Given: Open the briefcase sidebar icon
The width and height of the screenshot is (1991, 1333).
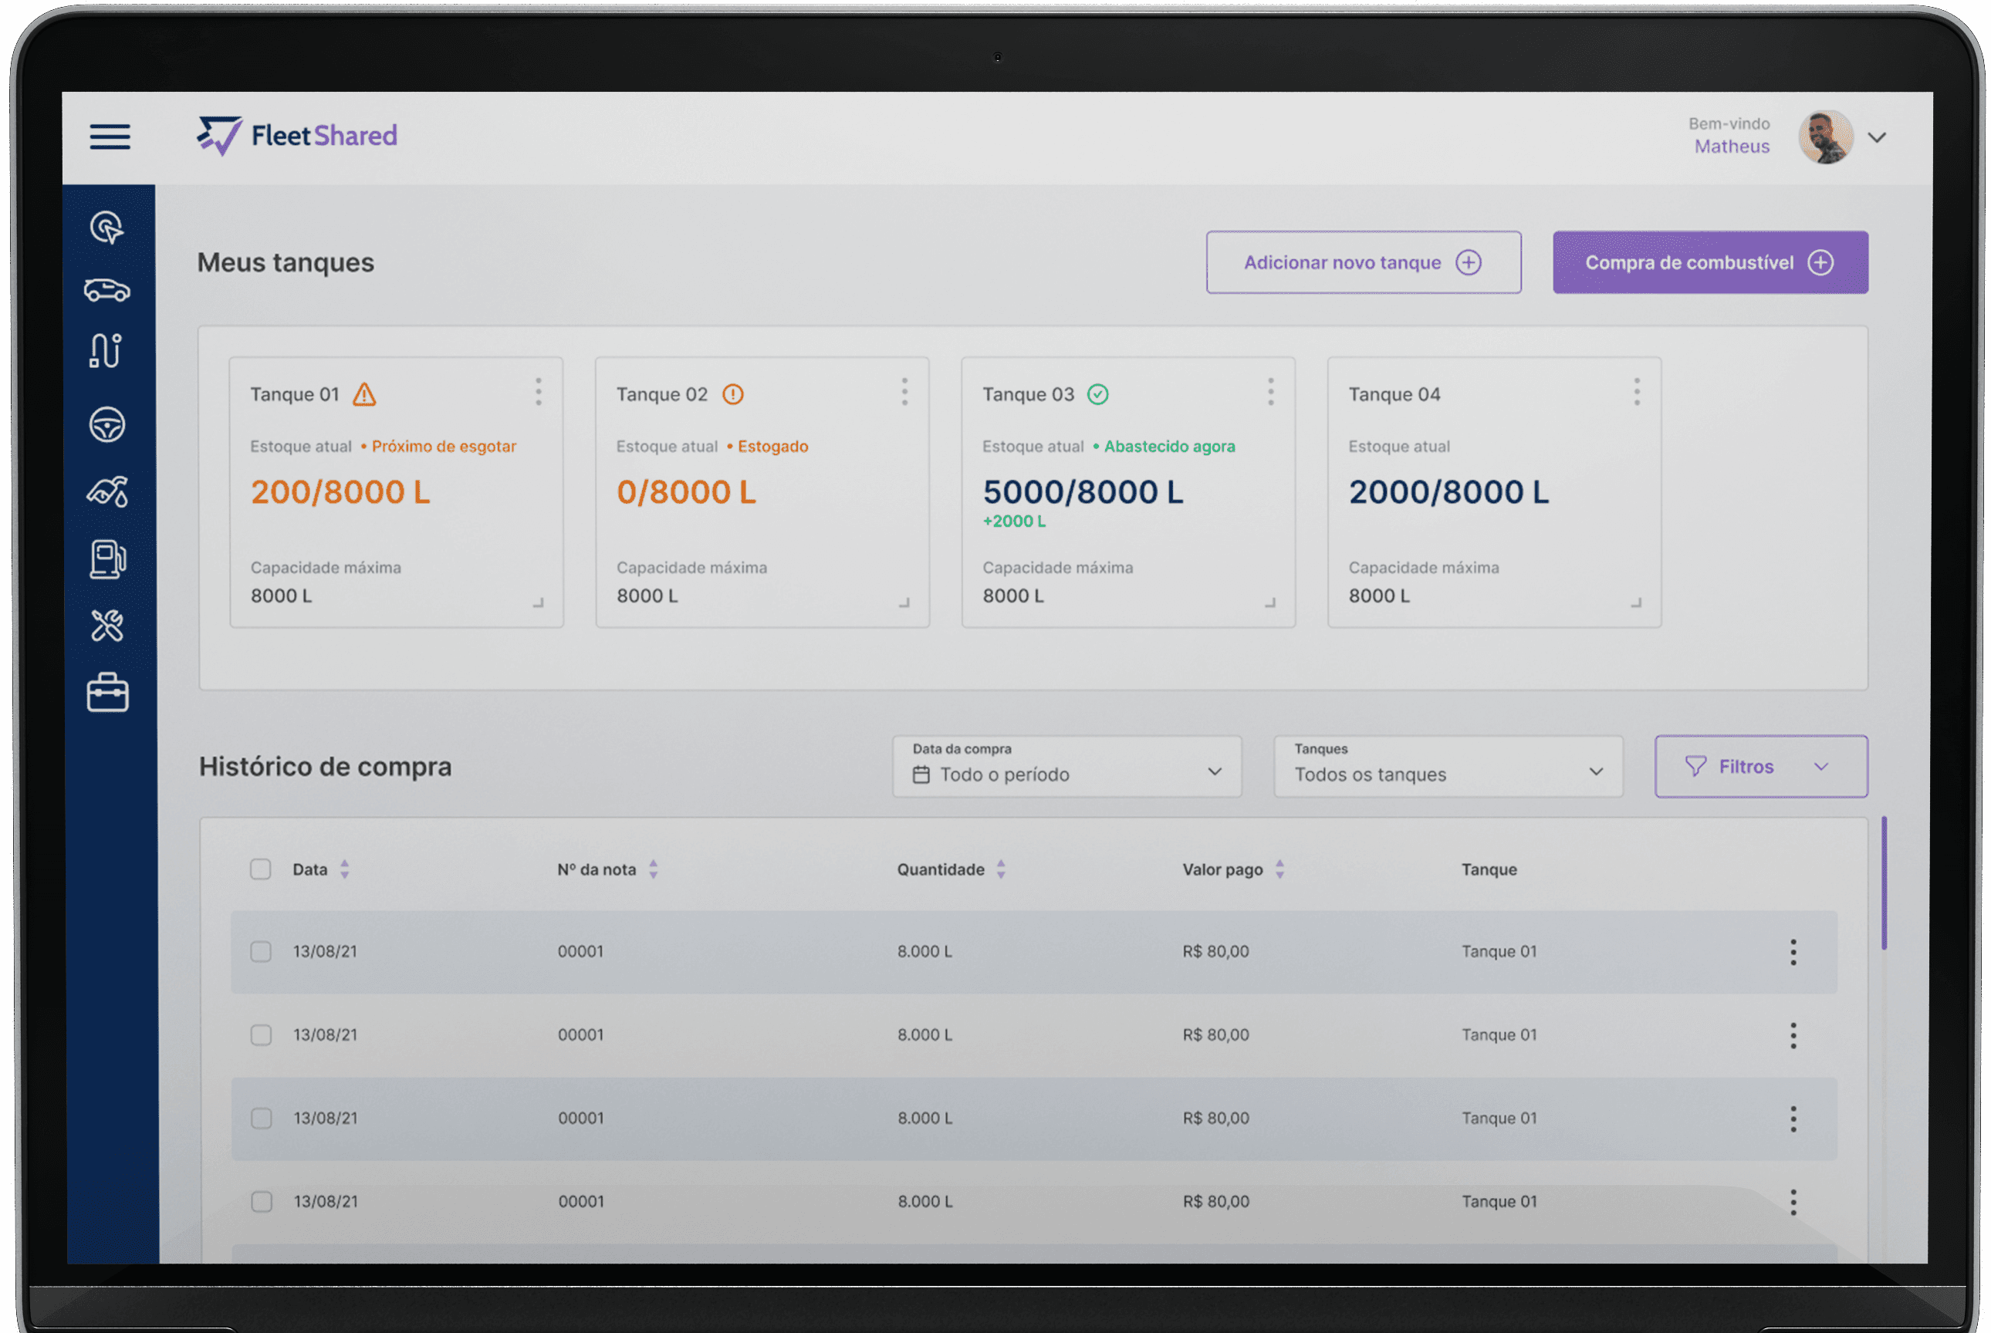Looking at the screenshot, I should (x=107, y=693).
